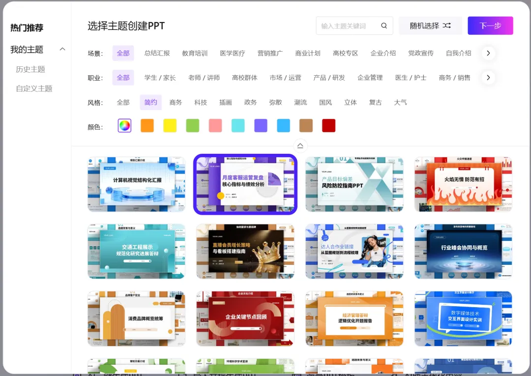Select the orange color swatch
This screenshot has height=376, width=531.
(147, 125)
